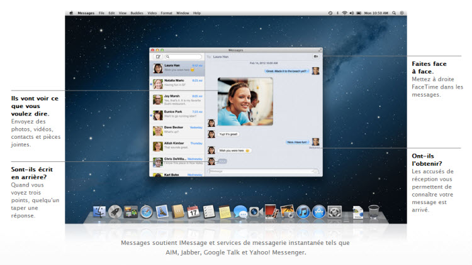Screen dimensions: 472x265
Task: Open the Dave Becker conversation
Action: (177, 131)
